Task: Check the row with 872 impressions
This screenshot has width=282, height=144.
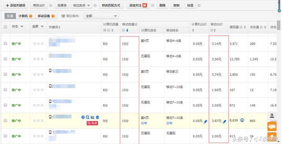Action: pos(6,105)
